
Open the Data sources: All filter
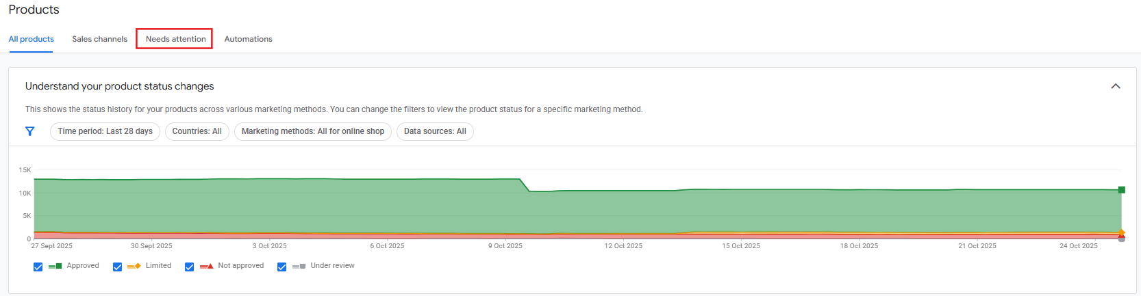coord(435,131)
